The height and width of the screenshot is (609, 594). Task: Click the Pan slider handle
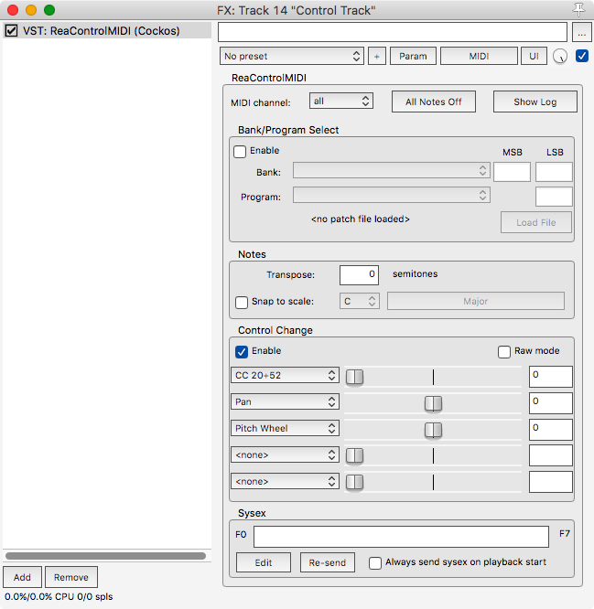tap(433, 402)
